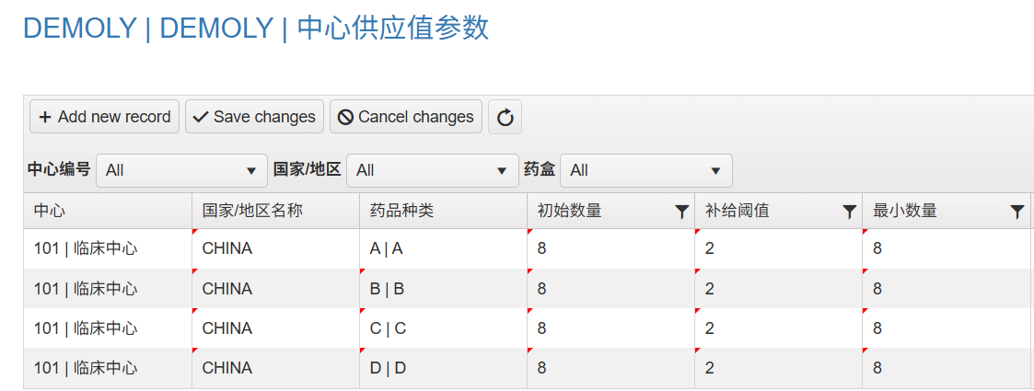Select the CHINA cell in the first row

pos(275,249)
